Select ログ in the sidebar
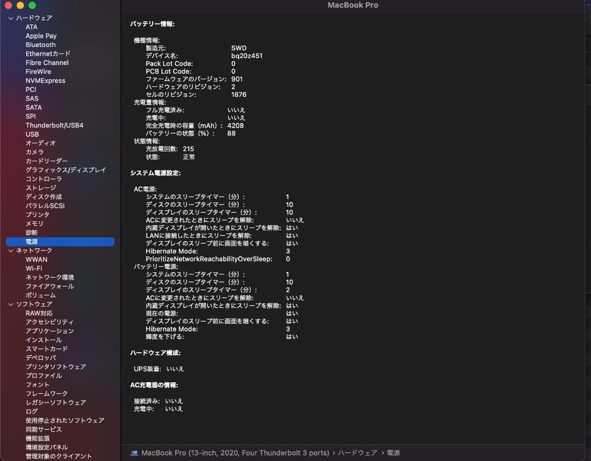This screenshot has height=461, width=591. (x=32, y=412)
